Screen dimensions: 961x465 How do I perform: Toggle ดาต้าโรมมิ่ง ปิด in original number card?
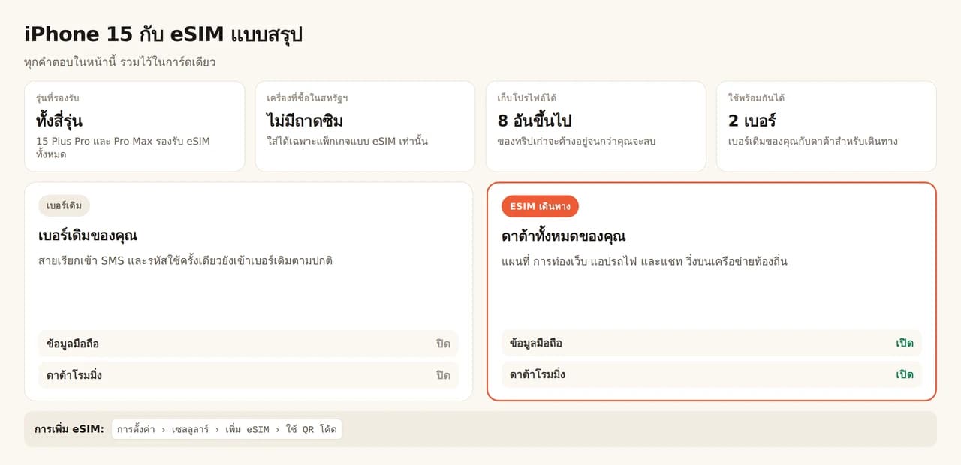coord(249,375)
